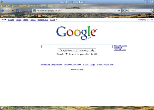
Task: Open the Privacy link
Action: tap(80, 69)
